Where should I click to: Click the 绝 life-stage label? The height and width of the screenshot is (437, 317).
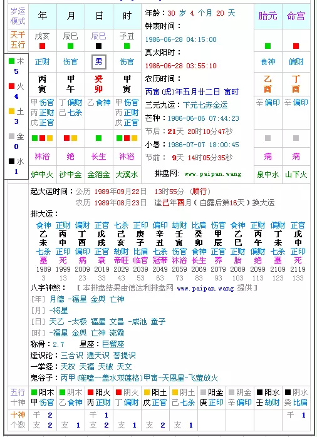pyautogui.click(x=71, y=156)
